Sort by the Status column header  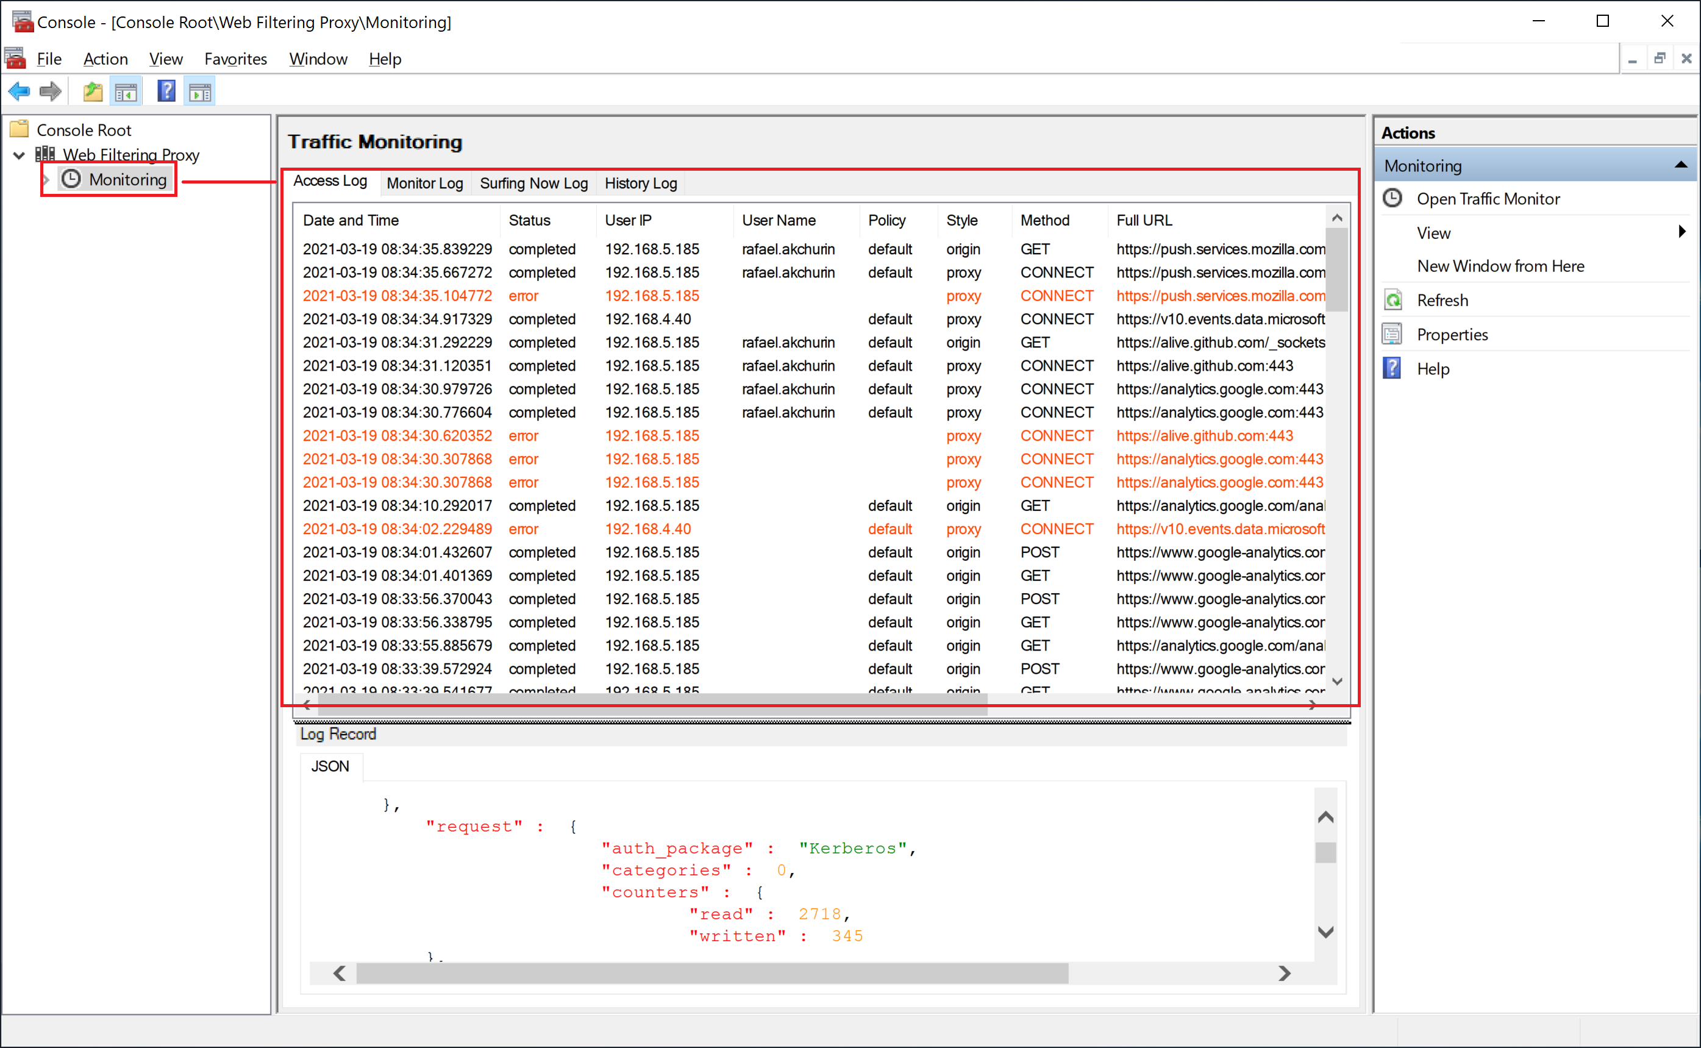point(547,221)
